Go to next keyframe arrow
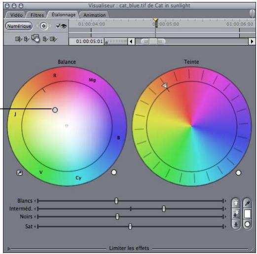The image size is (257, 254). (x=50, y=26)
